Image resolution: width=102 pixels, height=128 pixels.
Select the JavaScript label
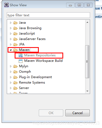tap(27, 33)
